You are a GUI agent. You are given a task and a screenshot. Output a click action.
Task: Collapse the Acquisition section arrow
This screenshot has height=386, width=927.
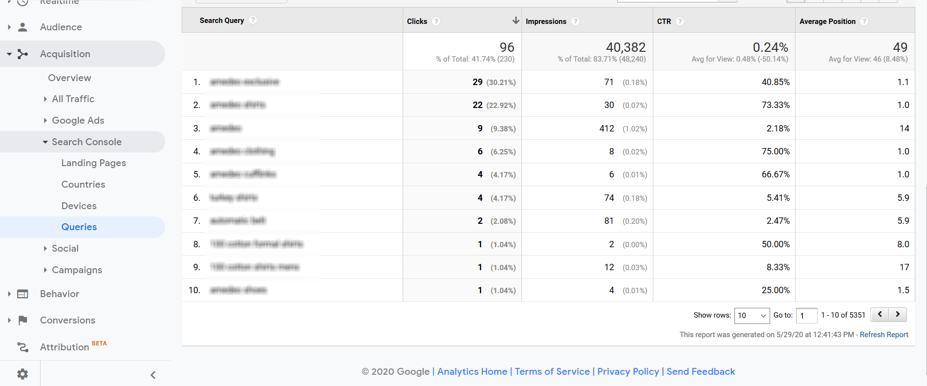(x=9, y=54)
